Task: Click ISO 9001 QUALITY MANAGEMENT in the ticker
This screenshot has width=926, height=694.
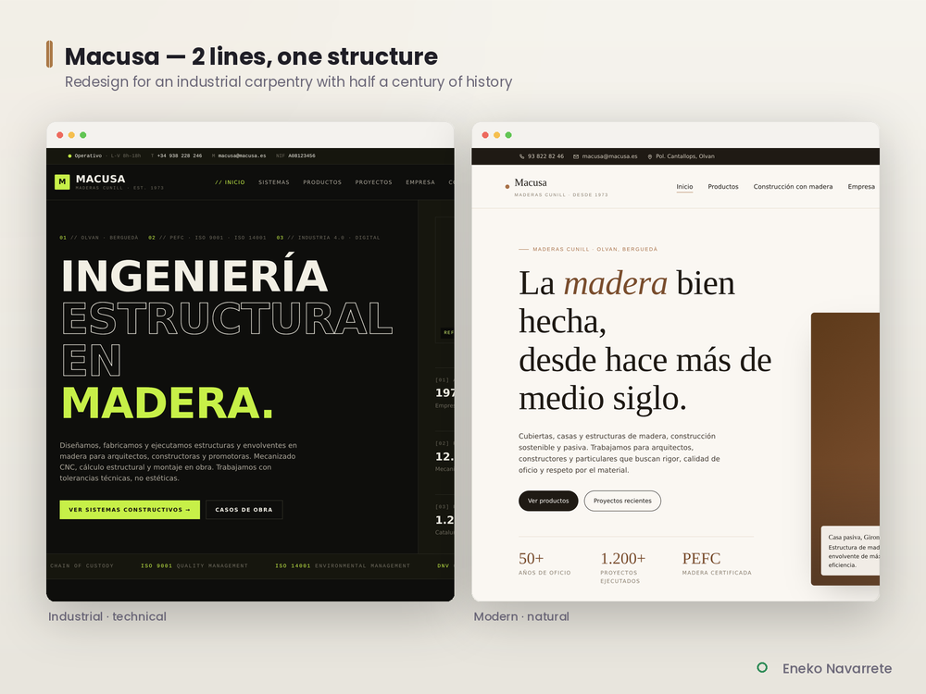Action: pyautogui.click(x=194, y=566)
